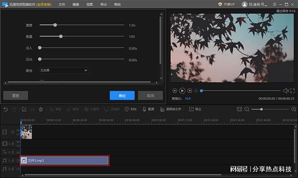The width and height of the screenshot is (298, 178).
Task: Delete the selected clip with the trash icon
Action: pyautogui.click(x=41, y=110)
